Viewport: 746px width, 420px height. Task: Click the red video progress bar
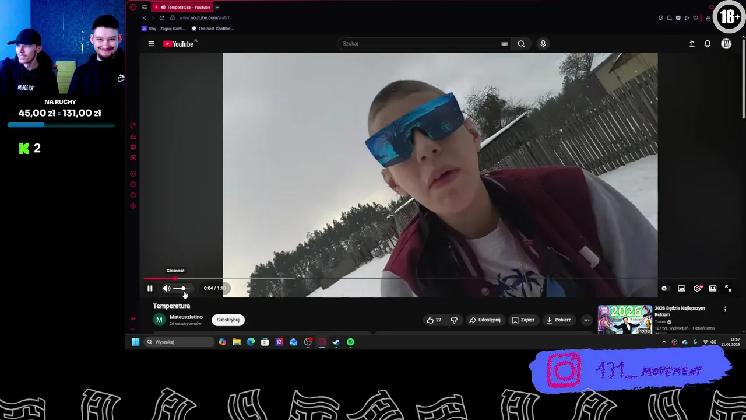point(160,278)
